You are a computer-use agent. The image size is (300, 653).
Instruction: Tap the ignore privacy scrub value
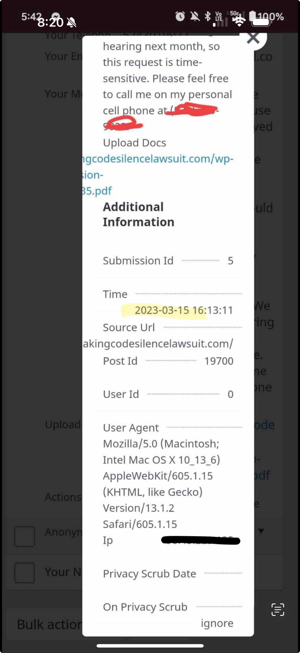(217, 623)
